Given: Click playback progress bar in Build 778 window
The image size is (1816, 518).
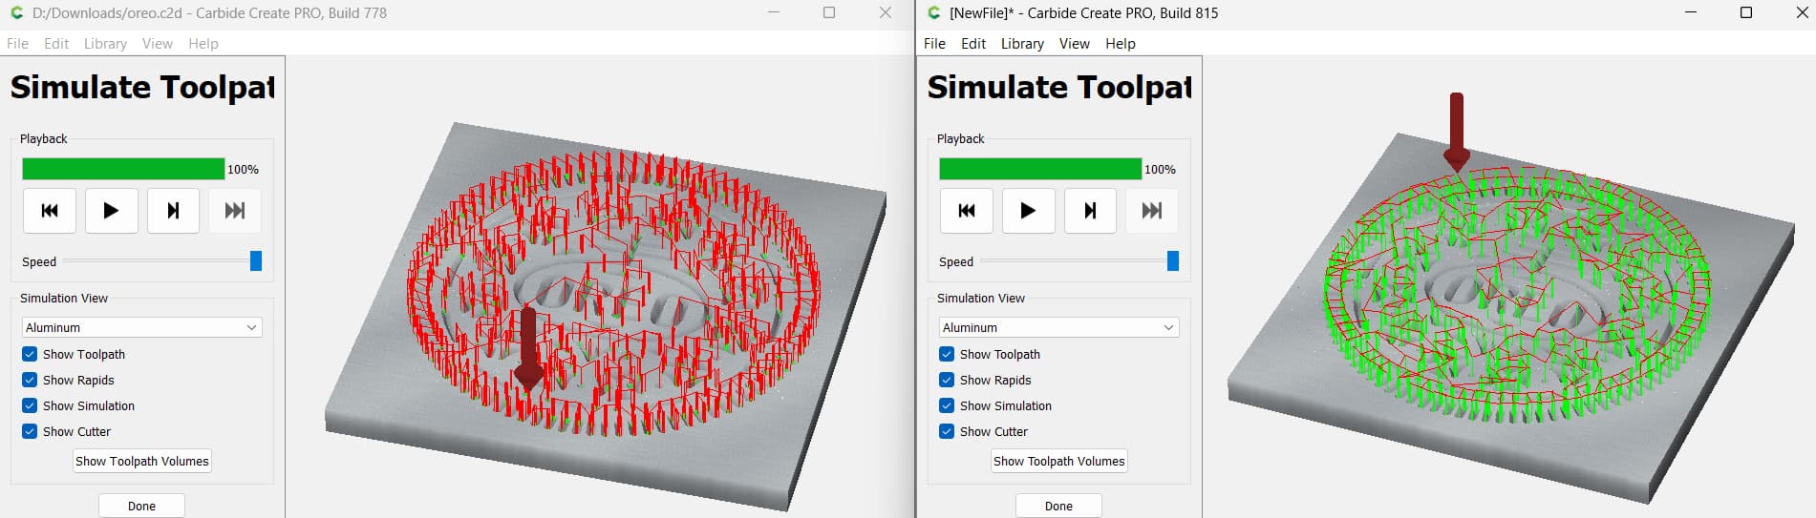Looking at the screenshot, I should pyautogui.click(x=123, y=169).
